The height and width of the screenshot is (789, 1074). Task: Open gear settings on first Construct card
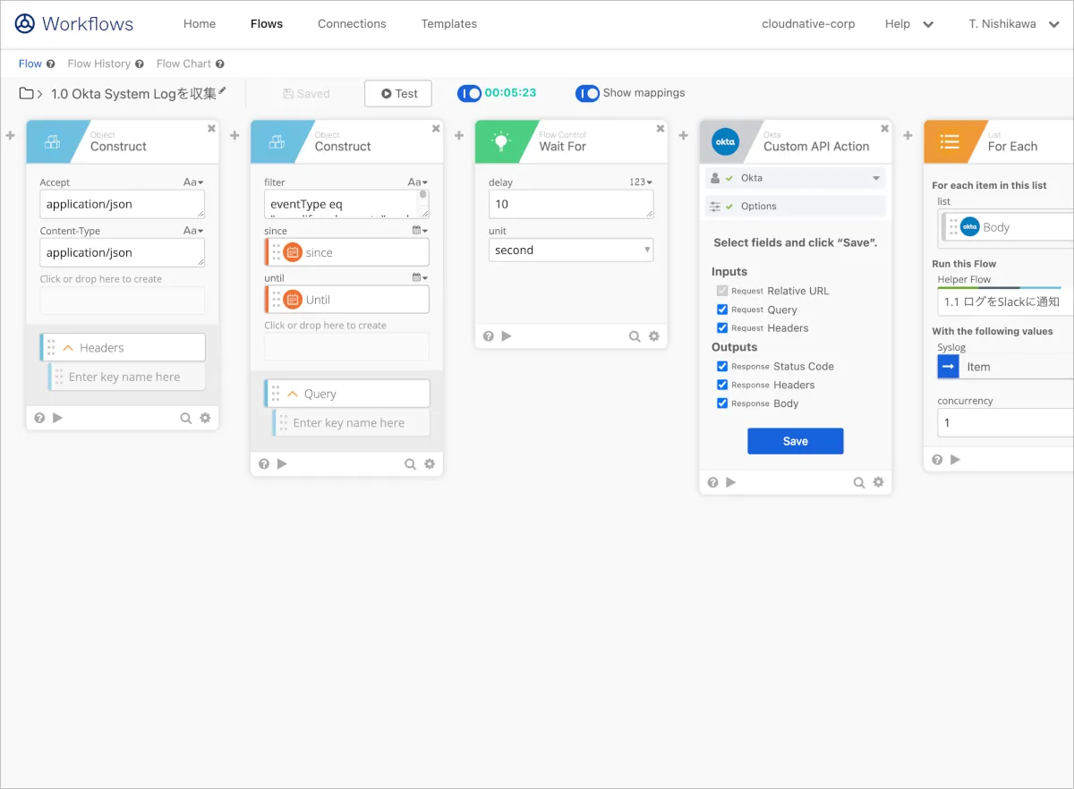205,418
